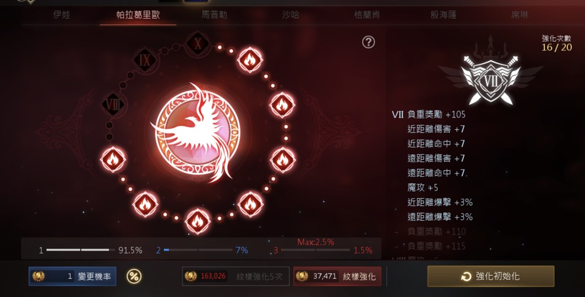585x297 pixels.
Task: Click the 91.5% probability bar
Action: pos(80,250)
